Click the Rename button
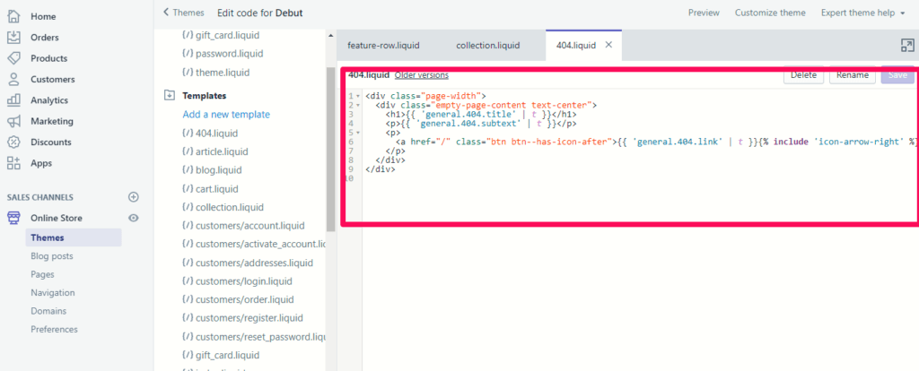 (853, 75)
